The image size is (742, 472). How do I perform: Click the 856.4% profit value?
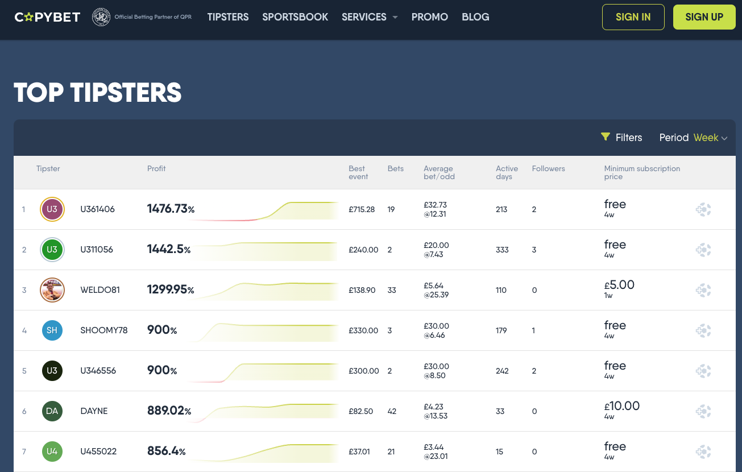(x=167, y=452)
